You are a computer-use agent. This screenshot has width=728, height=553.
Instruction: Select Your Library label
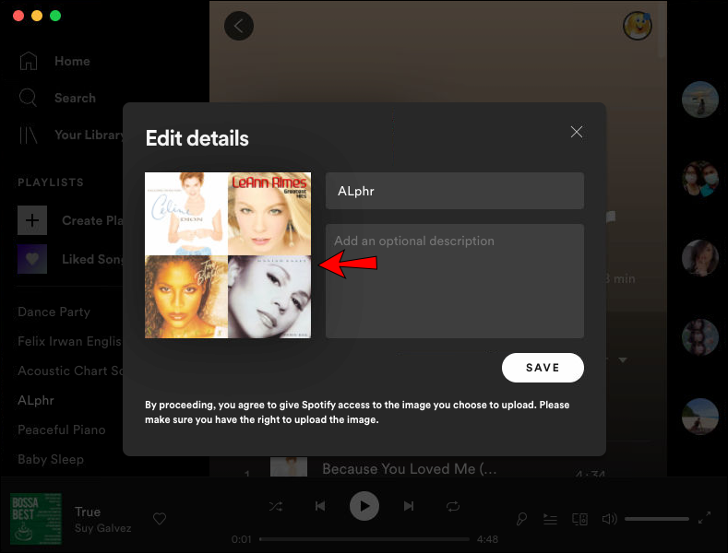pyautogui.click(x=89, y=135)
